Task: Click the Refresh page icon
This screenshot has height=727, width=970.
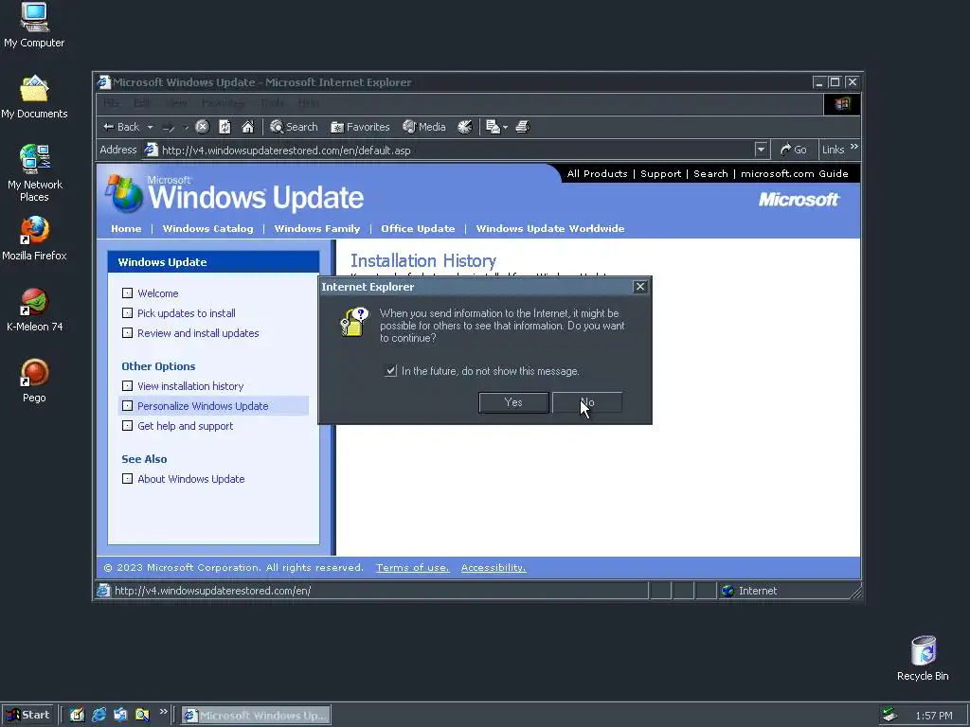Action: point(225,127)
